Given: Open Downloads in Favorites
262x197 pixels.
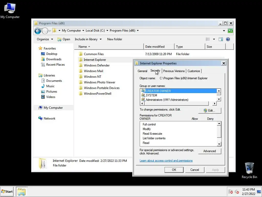Looking at the screenshot, I should coord(54,59).
